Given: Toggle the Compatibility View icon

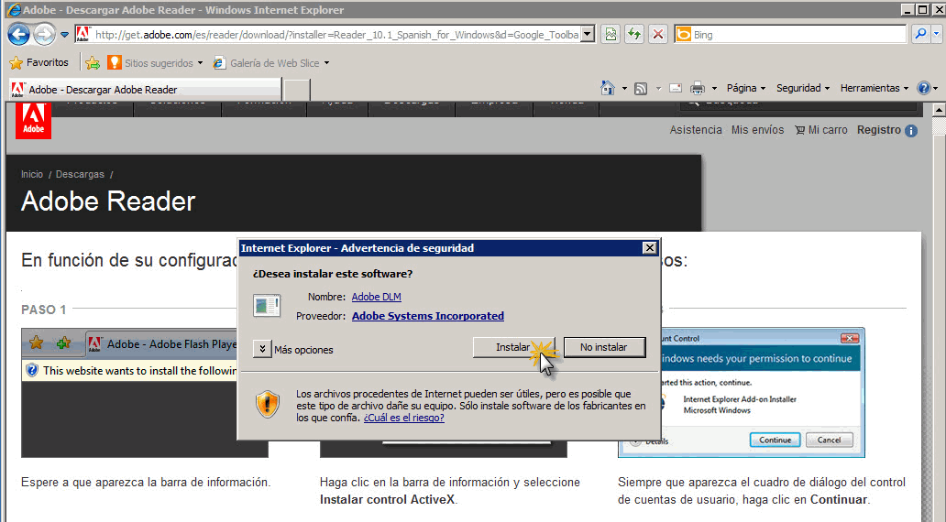Looking at the screenshot, I should point(610,35).
